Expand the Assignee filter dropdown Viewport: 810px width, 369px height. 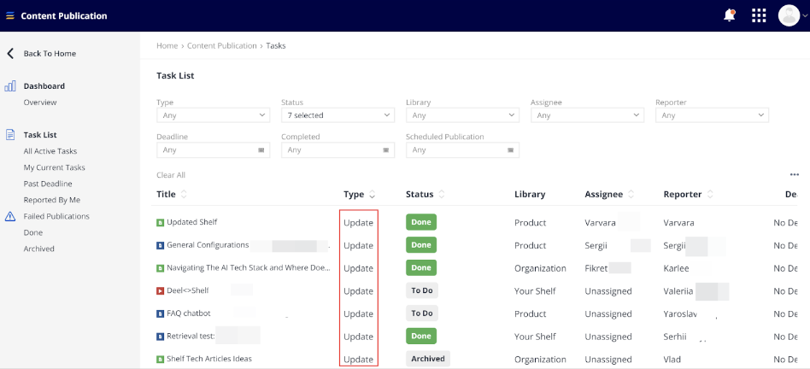[x=587, y=115]
